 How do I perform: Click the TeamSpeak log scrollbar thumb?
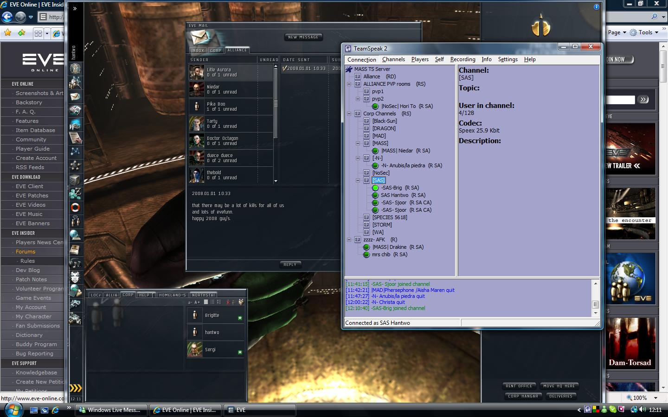pyautogui.click(x=596, y=304)
